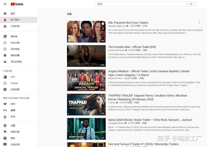Select 媒体库 Library in sidebar
The width and height of the screenshot is (207, 147).
click(18, 36)
